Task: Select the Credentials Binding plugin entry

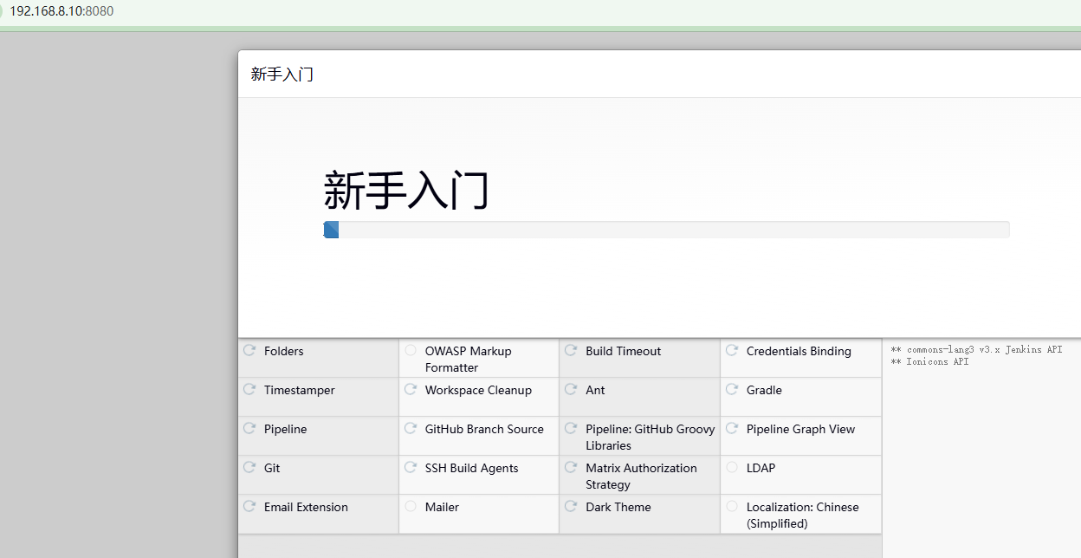Action: tap(798, 351)
